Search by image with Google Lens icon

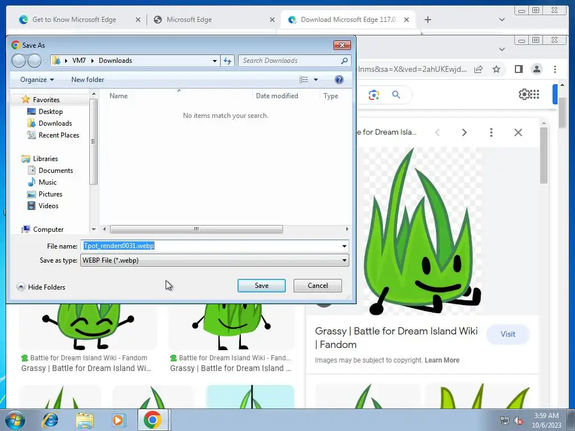(373, 95)
